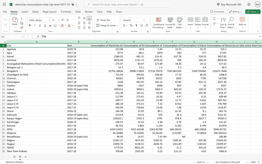Click the Format Painter brush icon

(22, 27)
